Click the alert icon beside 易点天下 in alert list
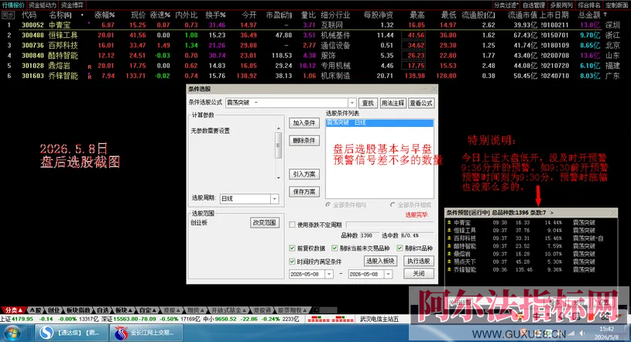Screen dimensions: 631x342 (449, 262)
